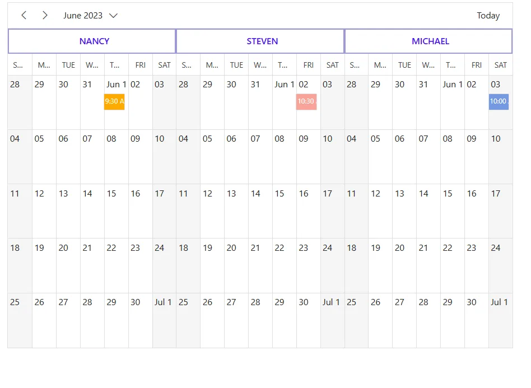Screen dimensions: 531x388
Task: Select date 18 in Steven's calendar
Action: [x=188, y=266]
